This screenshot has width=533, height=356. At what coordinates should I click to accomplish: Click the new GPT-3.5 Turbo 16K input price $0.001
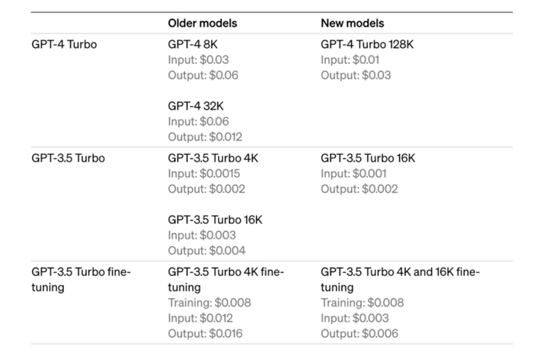point(354,174)
